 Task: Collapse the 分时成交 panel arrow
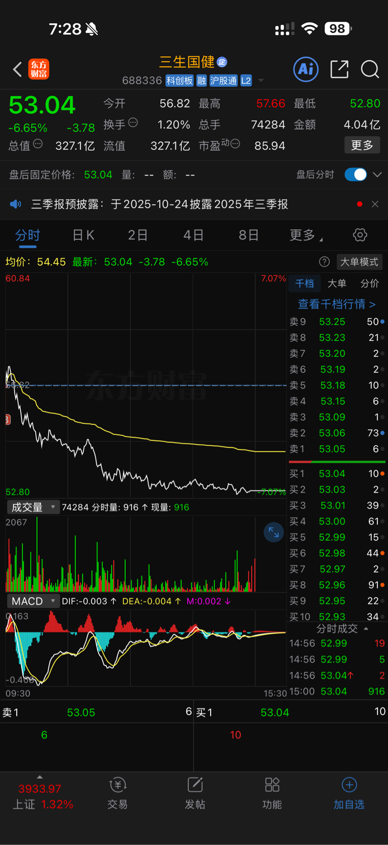(366, 628)
